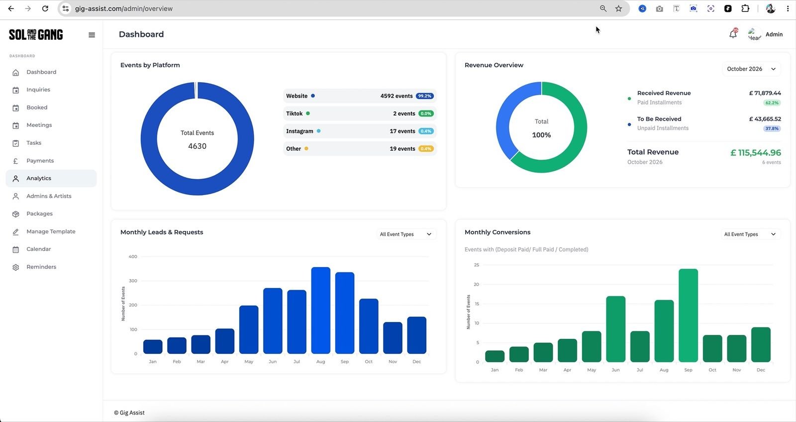Click the Instagram platform legend row

click(x=360, y=131)
